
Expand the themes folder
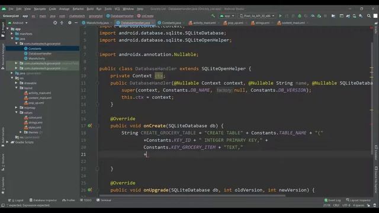21,132
